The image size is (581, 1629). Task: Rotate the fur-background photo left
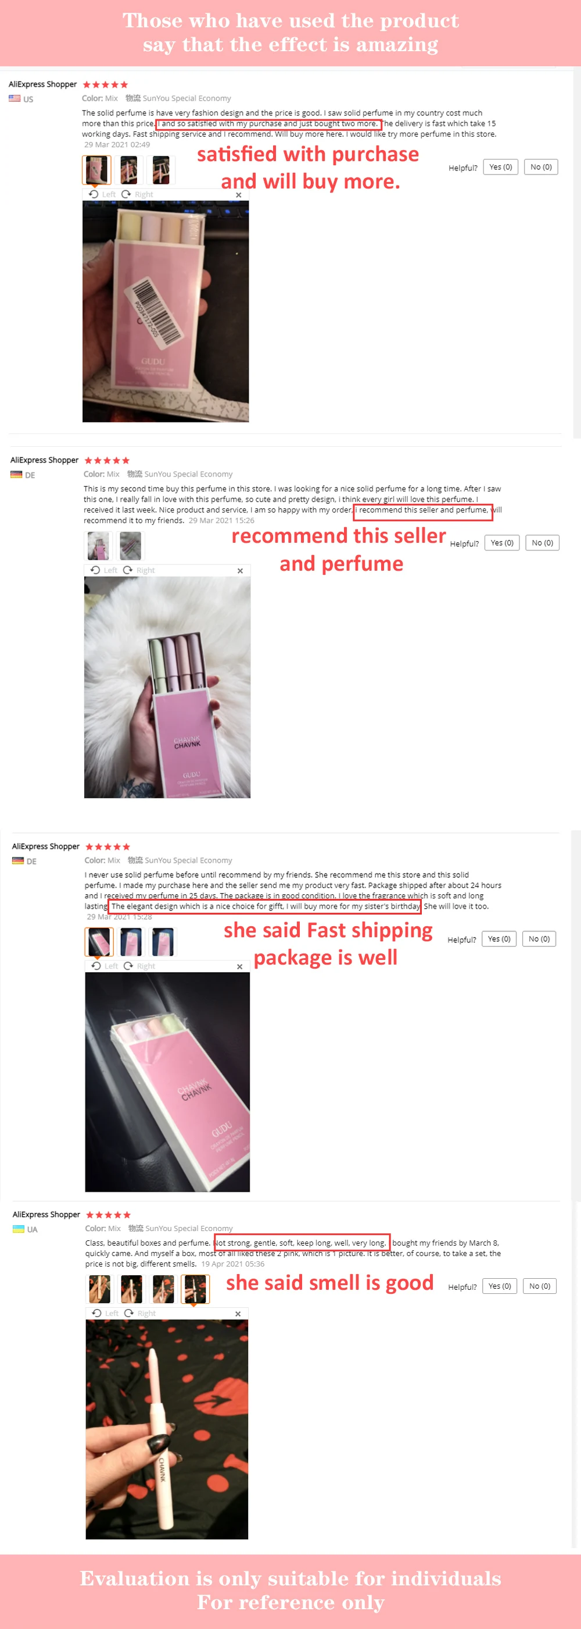point(104,570)
